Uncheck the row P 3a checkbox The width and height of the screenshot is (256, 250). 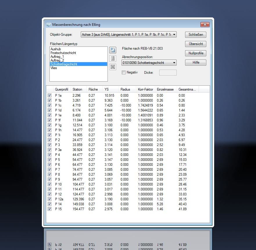49,150
